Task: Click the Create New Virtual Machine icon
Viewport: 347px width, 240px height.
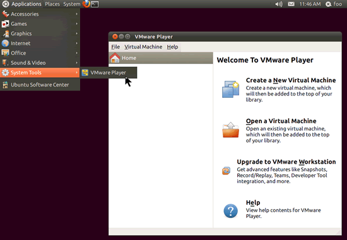Action: (x=230, y=89)
